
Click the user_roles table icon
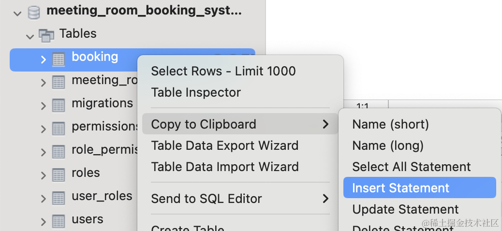59,197
